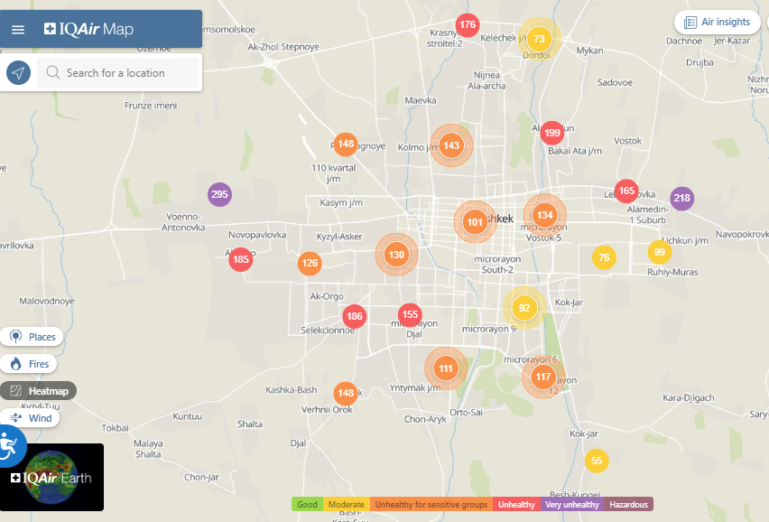
Task: Toggle the Wind layer
Action: (x=31, y=418)
